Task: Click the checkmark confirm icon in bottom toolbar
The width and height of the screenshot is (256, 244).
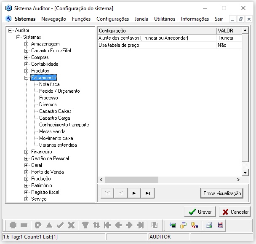Action: pos(60,225)
